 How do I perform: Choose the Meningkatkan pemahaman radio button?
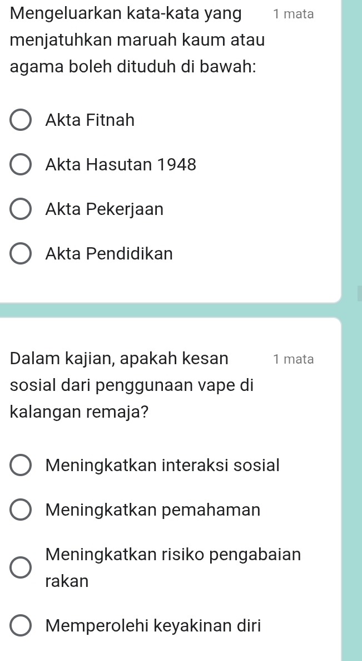[21, 510]
